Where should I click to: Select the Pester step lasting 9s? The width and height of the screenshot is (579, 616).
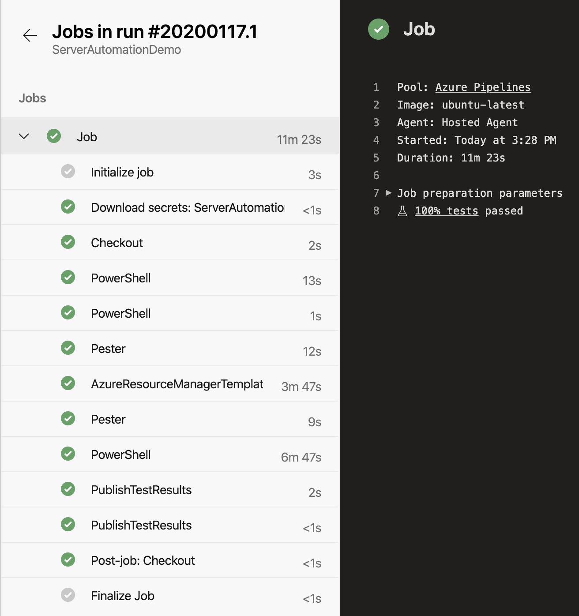coord(108,419)
